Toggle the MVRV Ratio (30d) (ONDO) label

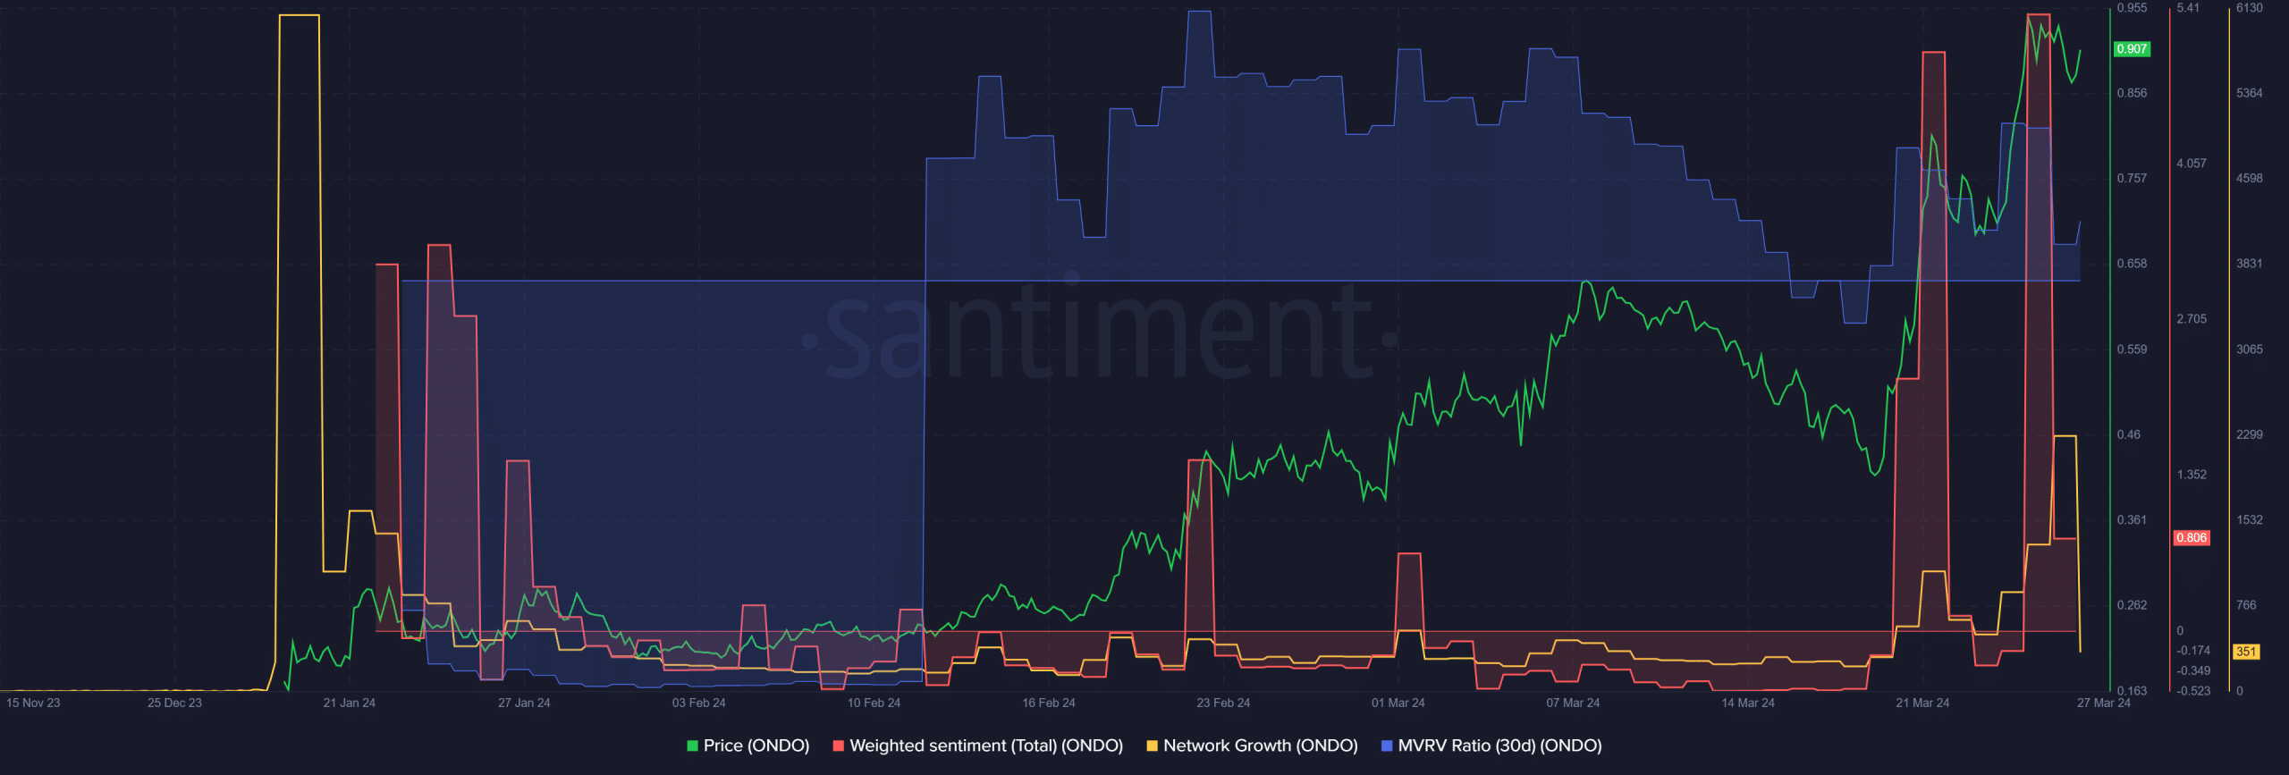tap(1500, 746)
